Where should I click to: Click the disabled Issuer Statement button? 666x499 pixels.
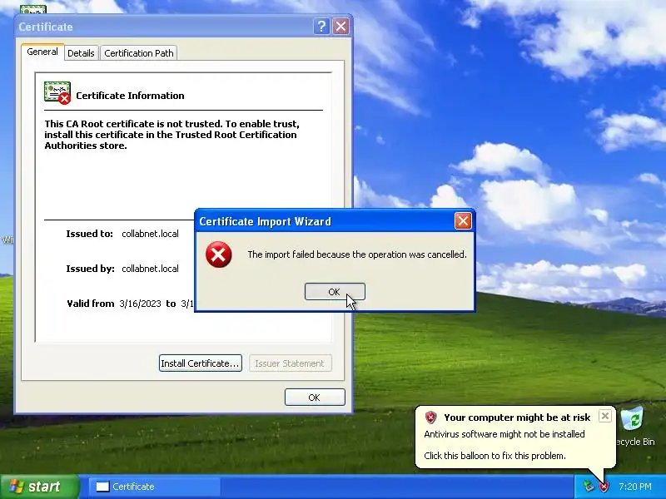[x=290, y=363]
